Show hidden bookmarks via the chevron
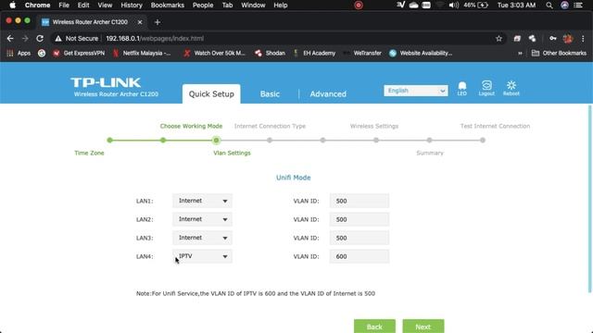Screen dimensions: 593x333 pyautogui.click(x=520, y=54)
